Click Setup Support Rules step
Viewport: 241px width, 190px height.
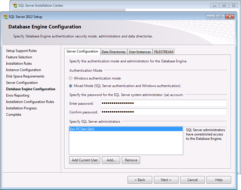(21, 51)
